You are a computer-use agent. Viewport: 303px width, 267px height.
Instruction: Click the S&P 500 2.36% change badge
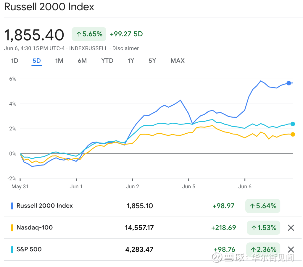click(x=263, y=249)
